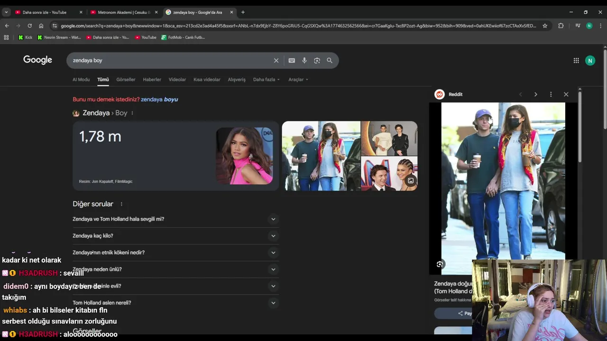Viewport: 607px width, 341px height.
Task: Click the 1,78 m height value
Action: pyautogui.click(x=100, y=137)
